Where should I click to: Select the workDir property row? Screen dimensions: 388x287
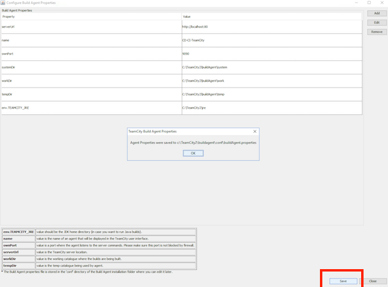(x=181, y=81)
